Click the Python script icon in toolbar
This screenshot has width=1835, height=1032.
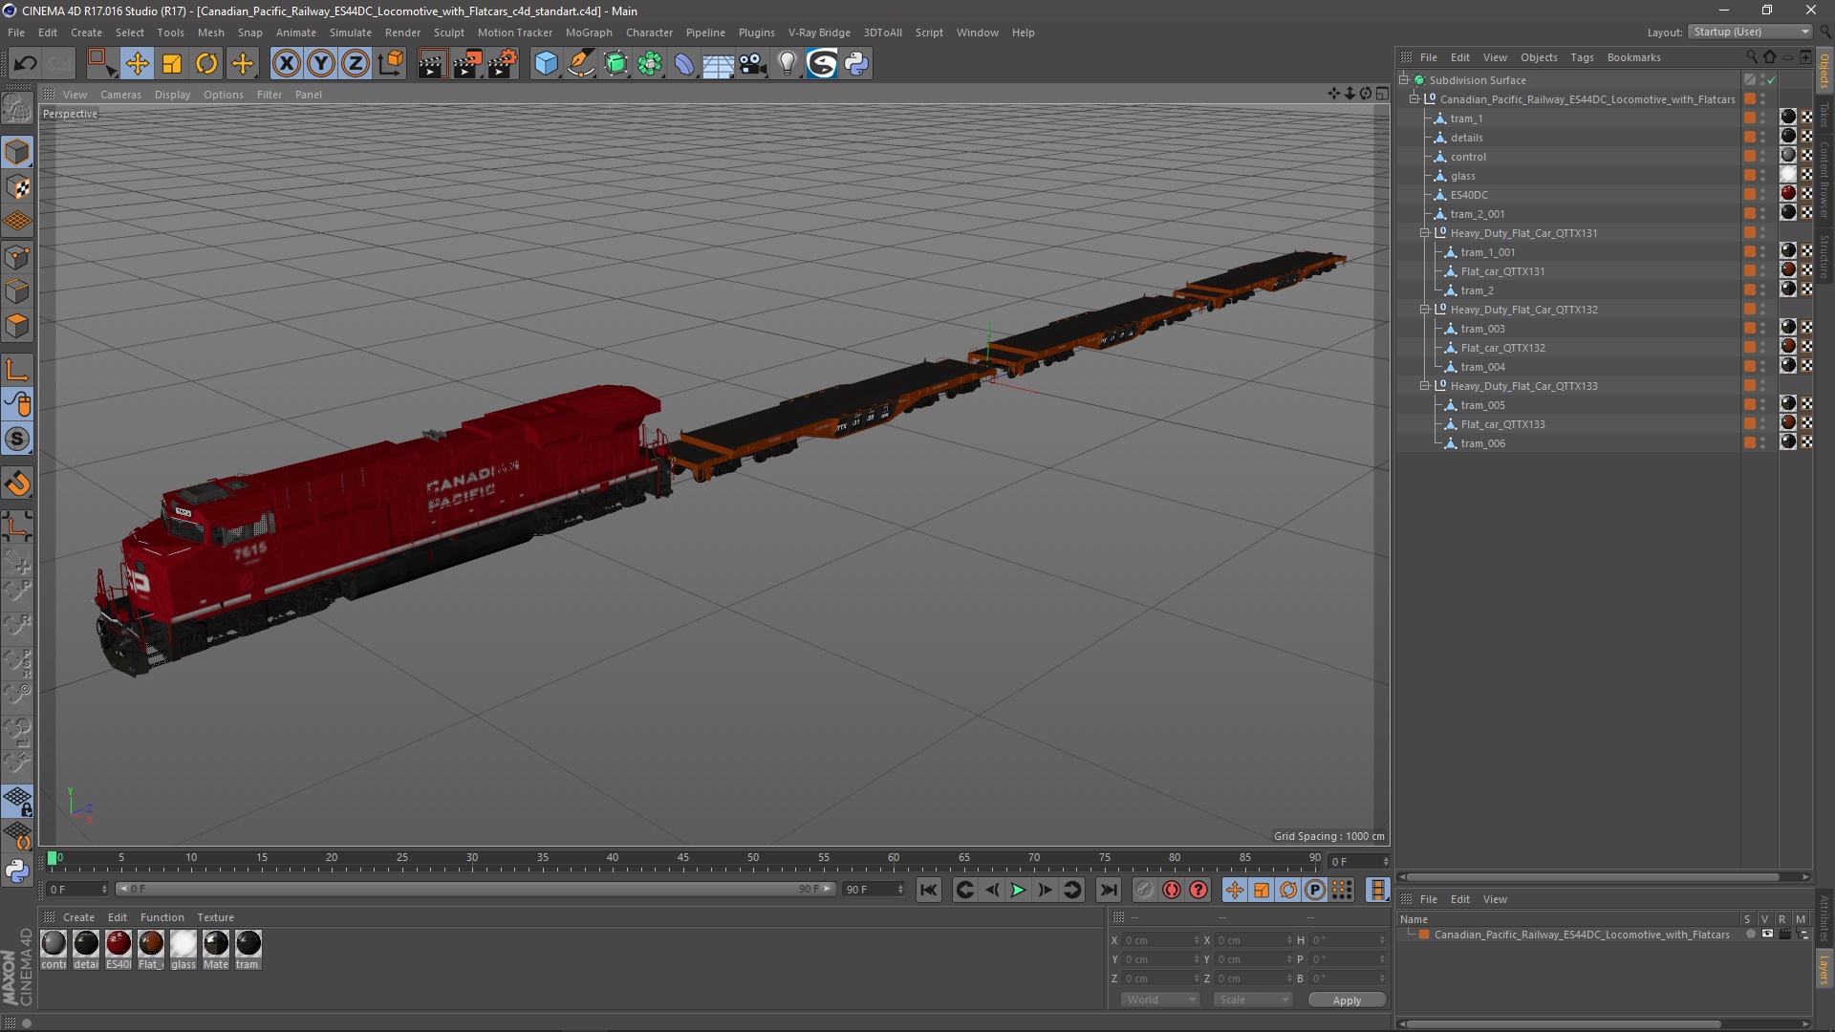(856, 64)
